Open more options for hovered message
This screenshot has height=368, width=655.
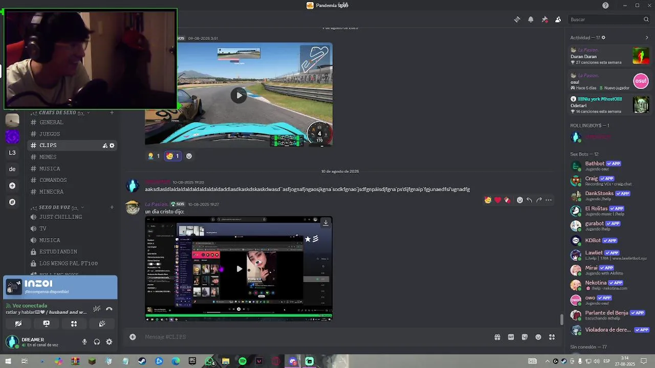[x=549, y=200]
